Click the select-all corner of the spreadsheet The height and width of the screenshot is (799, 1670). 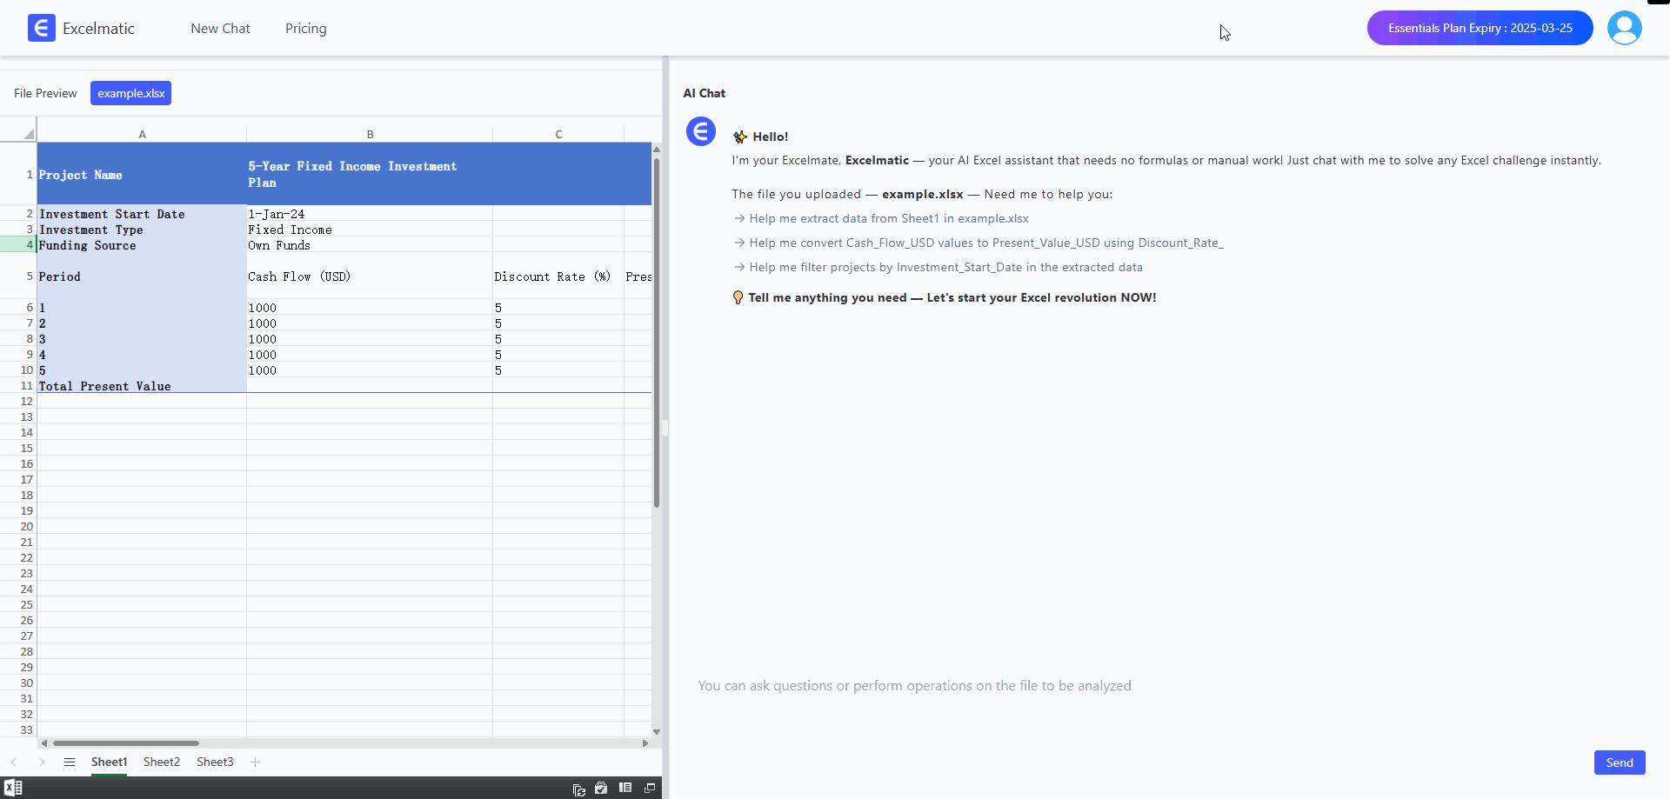tap(28, 133)
